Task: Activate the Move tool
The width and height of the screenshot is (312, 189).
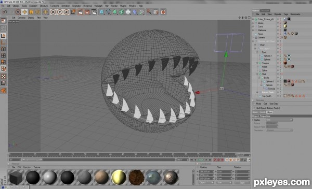Action: point(24,12)
